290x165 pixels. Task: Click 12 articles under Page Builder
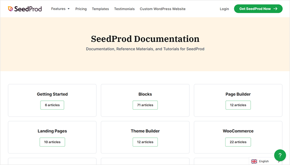click(238, 105)
